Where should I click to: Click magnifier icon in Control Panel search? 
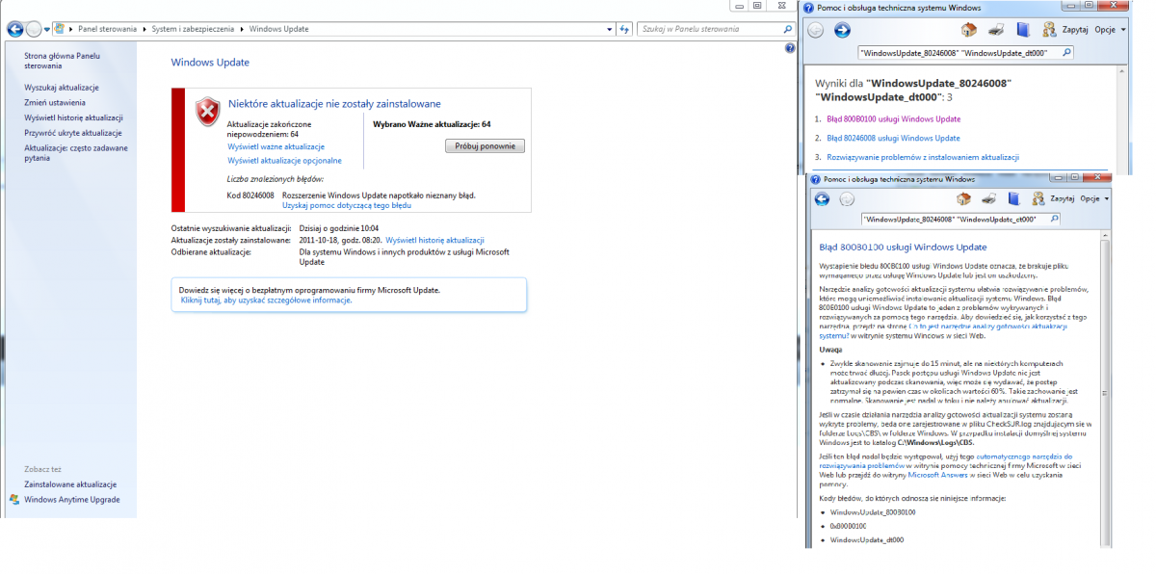tap(787, 29)
